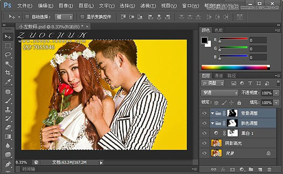Open the layer style fx menu

pyautogui.click(x=223, y=170)
